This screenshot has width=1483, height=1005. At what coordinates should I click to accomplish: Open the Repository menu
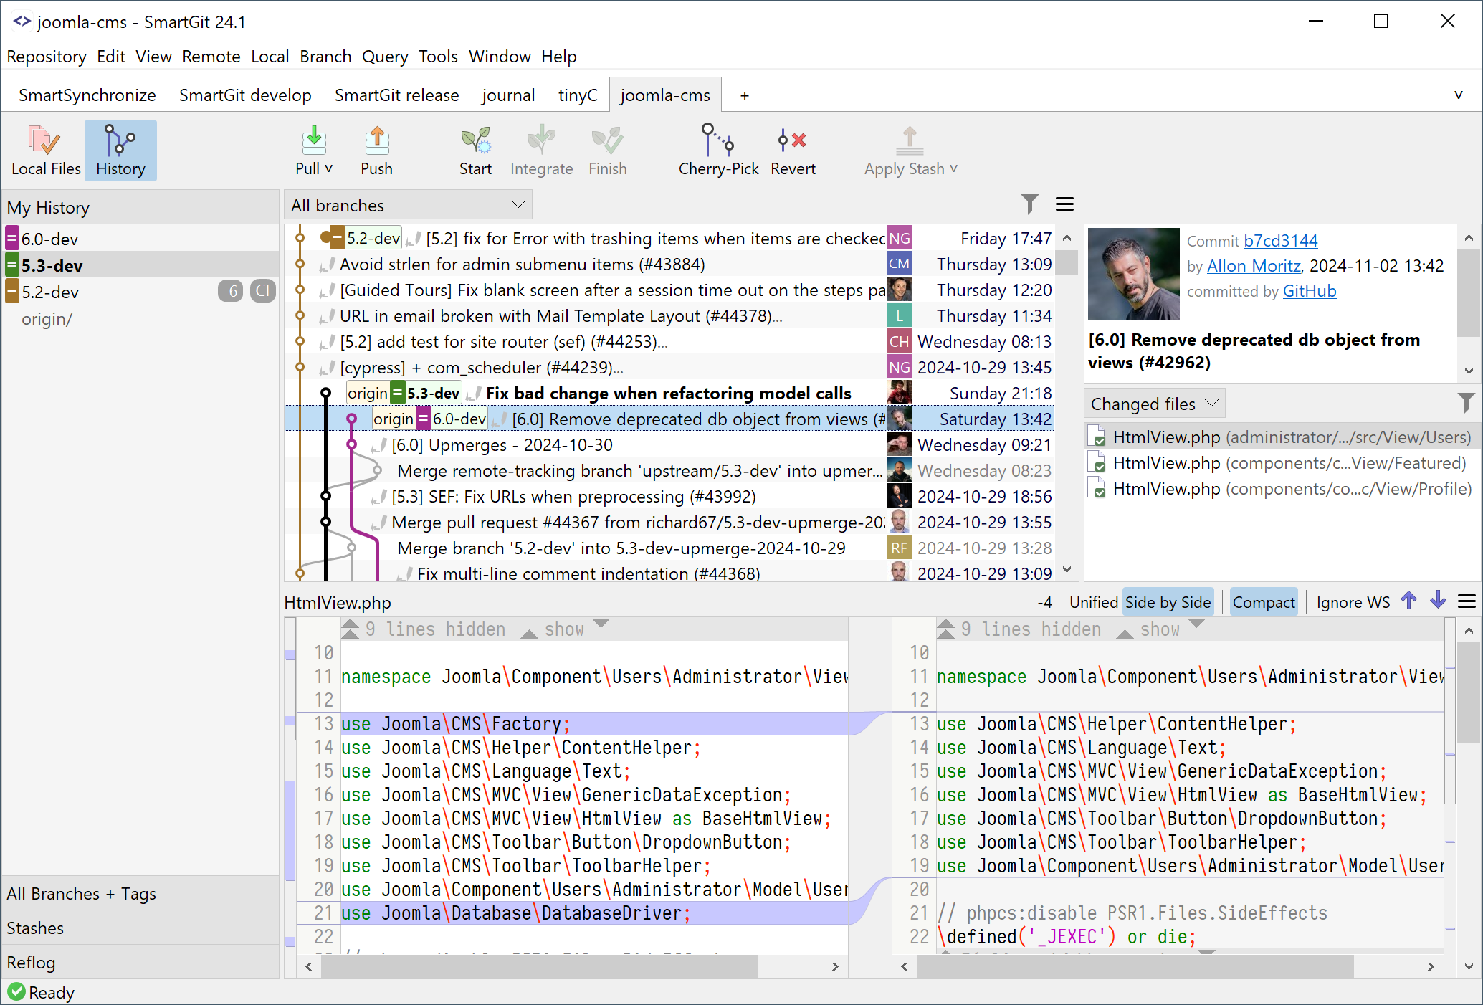(x=46, y=55)
